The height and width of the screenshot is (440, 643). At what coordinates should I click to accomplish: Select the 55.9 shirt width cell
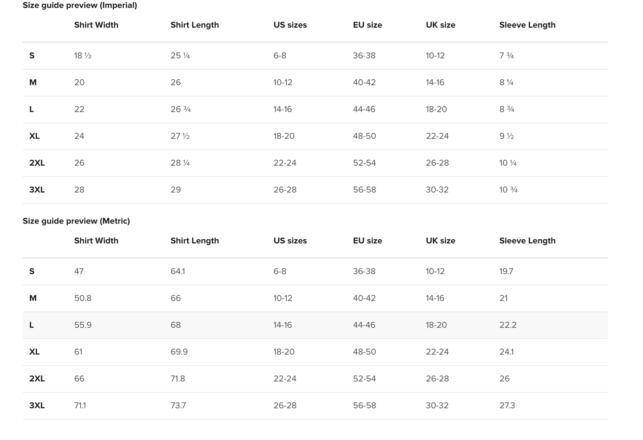[83, 325]
